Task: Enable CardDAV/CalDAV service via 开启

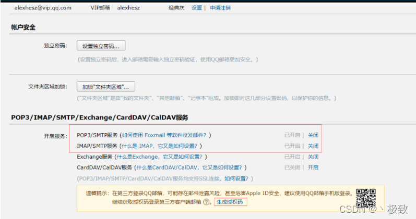Action: point(313,168)
